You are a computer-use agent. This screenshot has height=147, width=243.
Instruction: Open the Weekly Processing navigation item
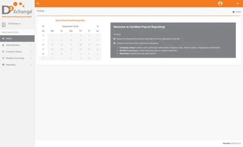tap(17, 58)
